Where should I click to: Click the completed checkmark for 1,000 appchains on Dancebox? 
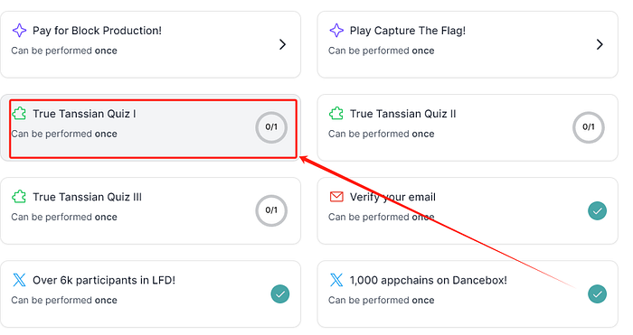597,293
